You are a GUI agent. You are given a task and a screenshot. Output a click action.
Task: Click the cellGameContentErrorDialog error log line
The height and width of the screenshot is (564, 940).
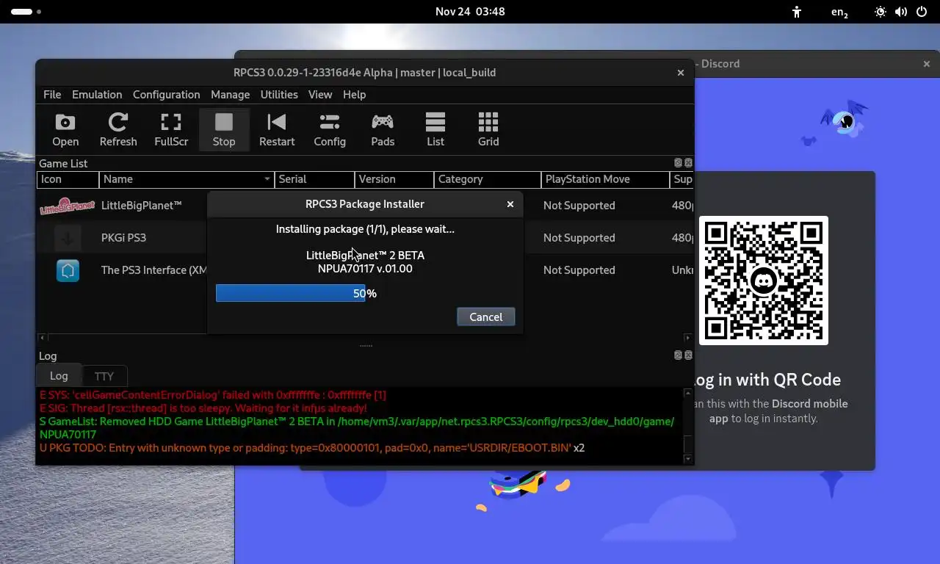[x=212, y=394]
